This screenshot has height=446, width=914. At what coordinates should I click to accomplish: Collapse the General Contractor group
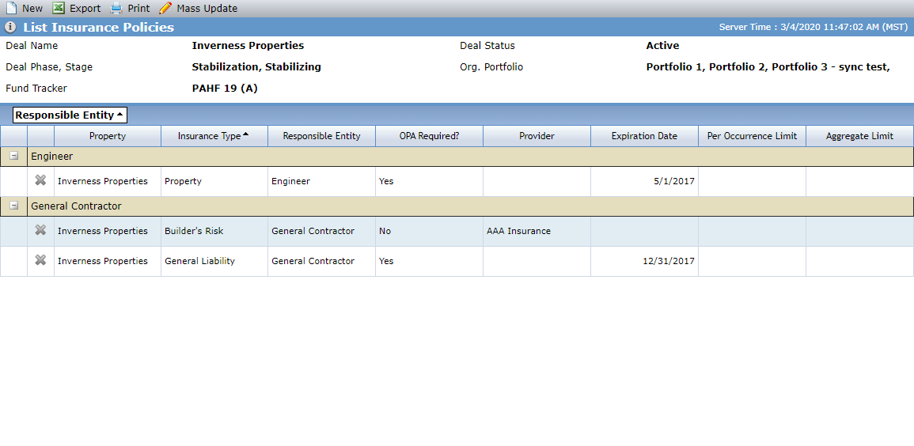point(14,206)
